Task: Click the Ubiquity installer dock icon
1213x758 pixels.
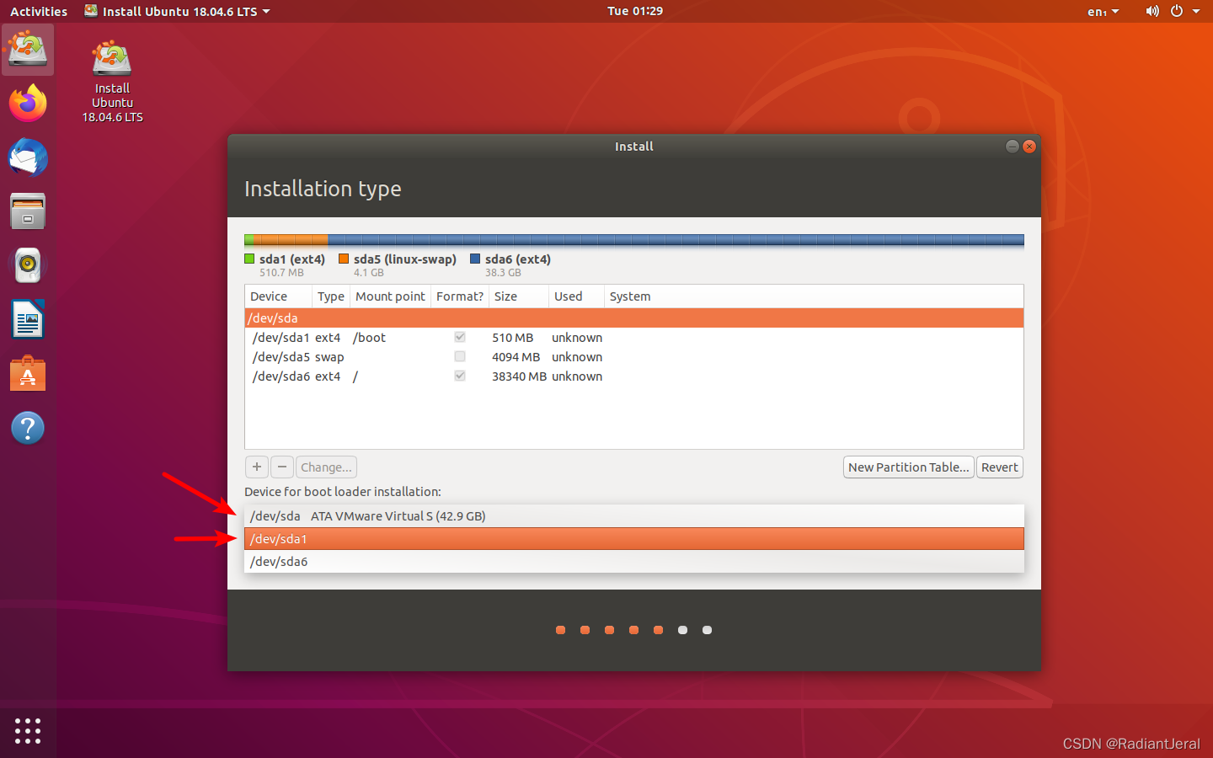Action: (x=28, y=50)
